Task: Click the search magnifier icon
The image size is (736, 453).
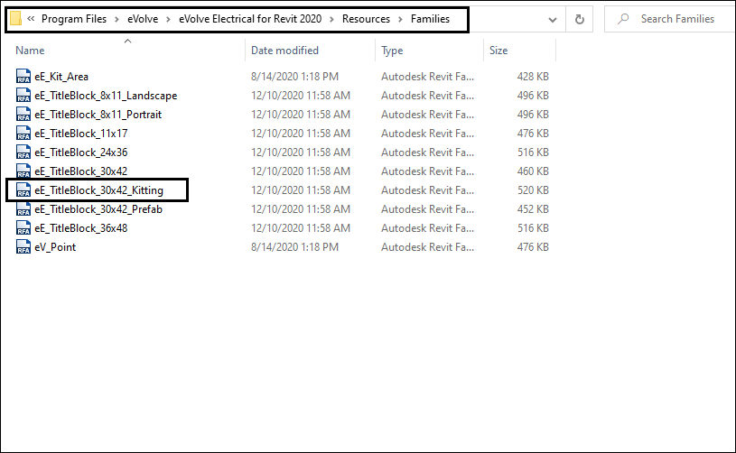Action: 623,19
